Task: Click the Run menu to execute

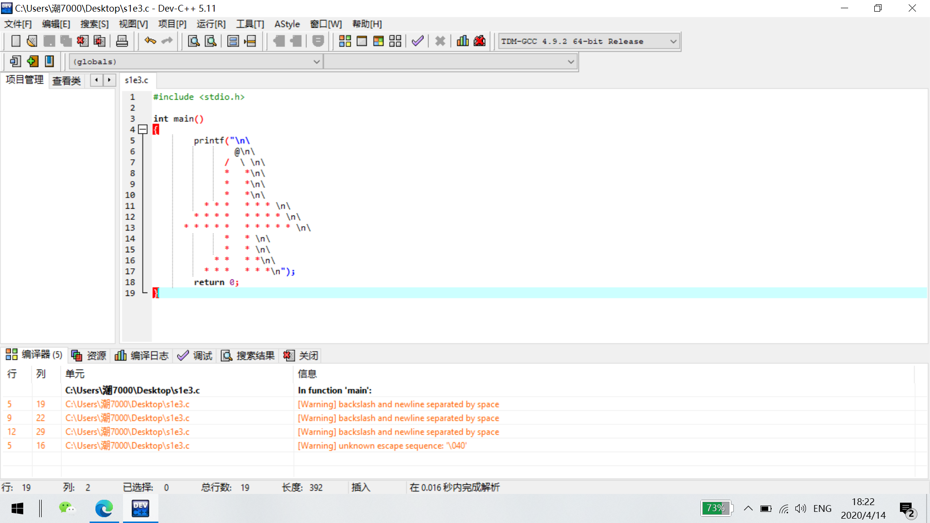Action: point(211,24)
